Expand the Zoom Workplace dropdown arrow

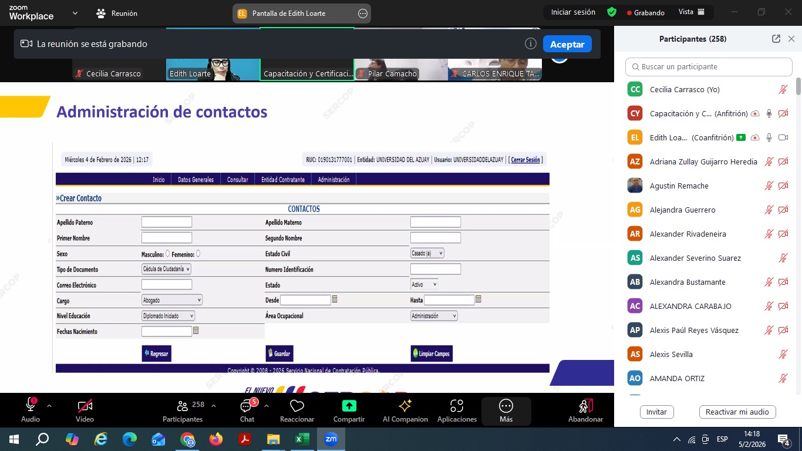tap(75, 13)
